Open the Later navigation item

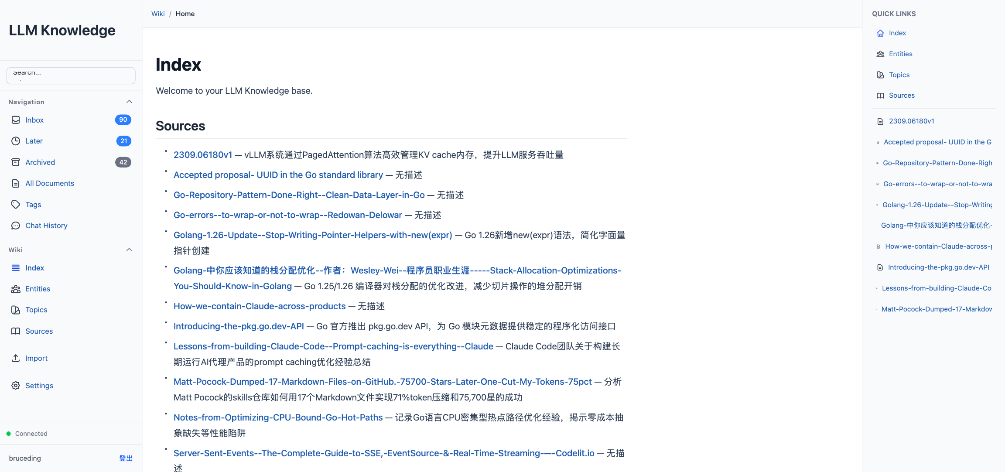pyautogui.click(x=71, y=141)
